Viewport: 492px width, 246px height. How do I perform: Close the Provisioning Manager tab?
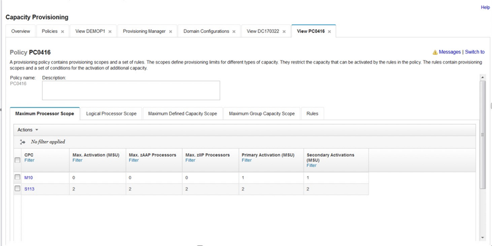(170, 32)
